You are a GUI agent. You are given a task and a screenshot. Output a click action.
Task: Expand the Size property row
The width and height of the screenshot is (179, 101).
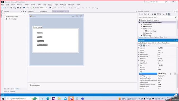point(139,65)
